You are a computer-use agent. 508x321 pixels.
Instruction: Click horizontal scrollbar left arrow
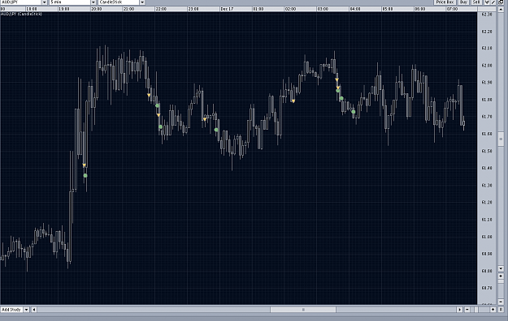pyautogui.click(x=33, y=310)
